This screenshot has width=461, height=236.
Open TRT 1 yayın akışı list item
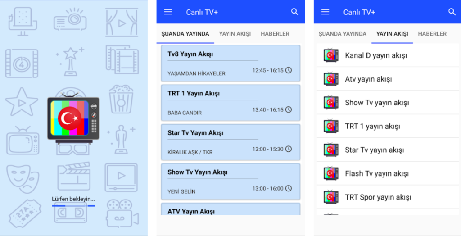pyautogui.click(x=388, y=126)
